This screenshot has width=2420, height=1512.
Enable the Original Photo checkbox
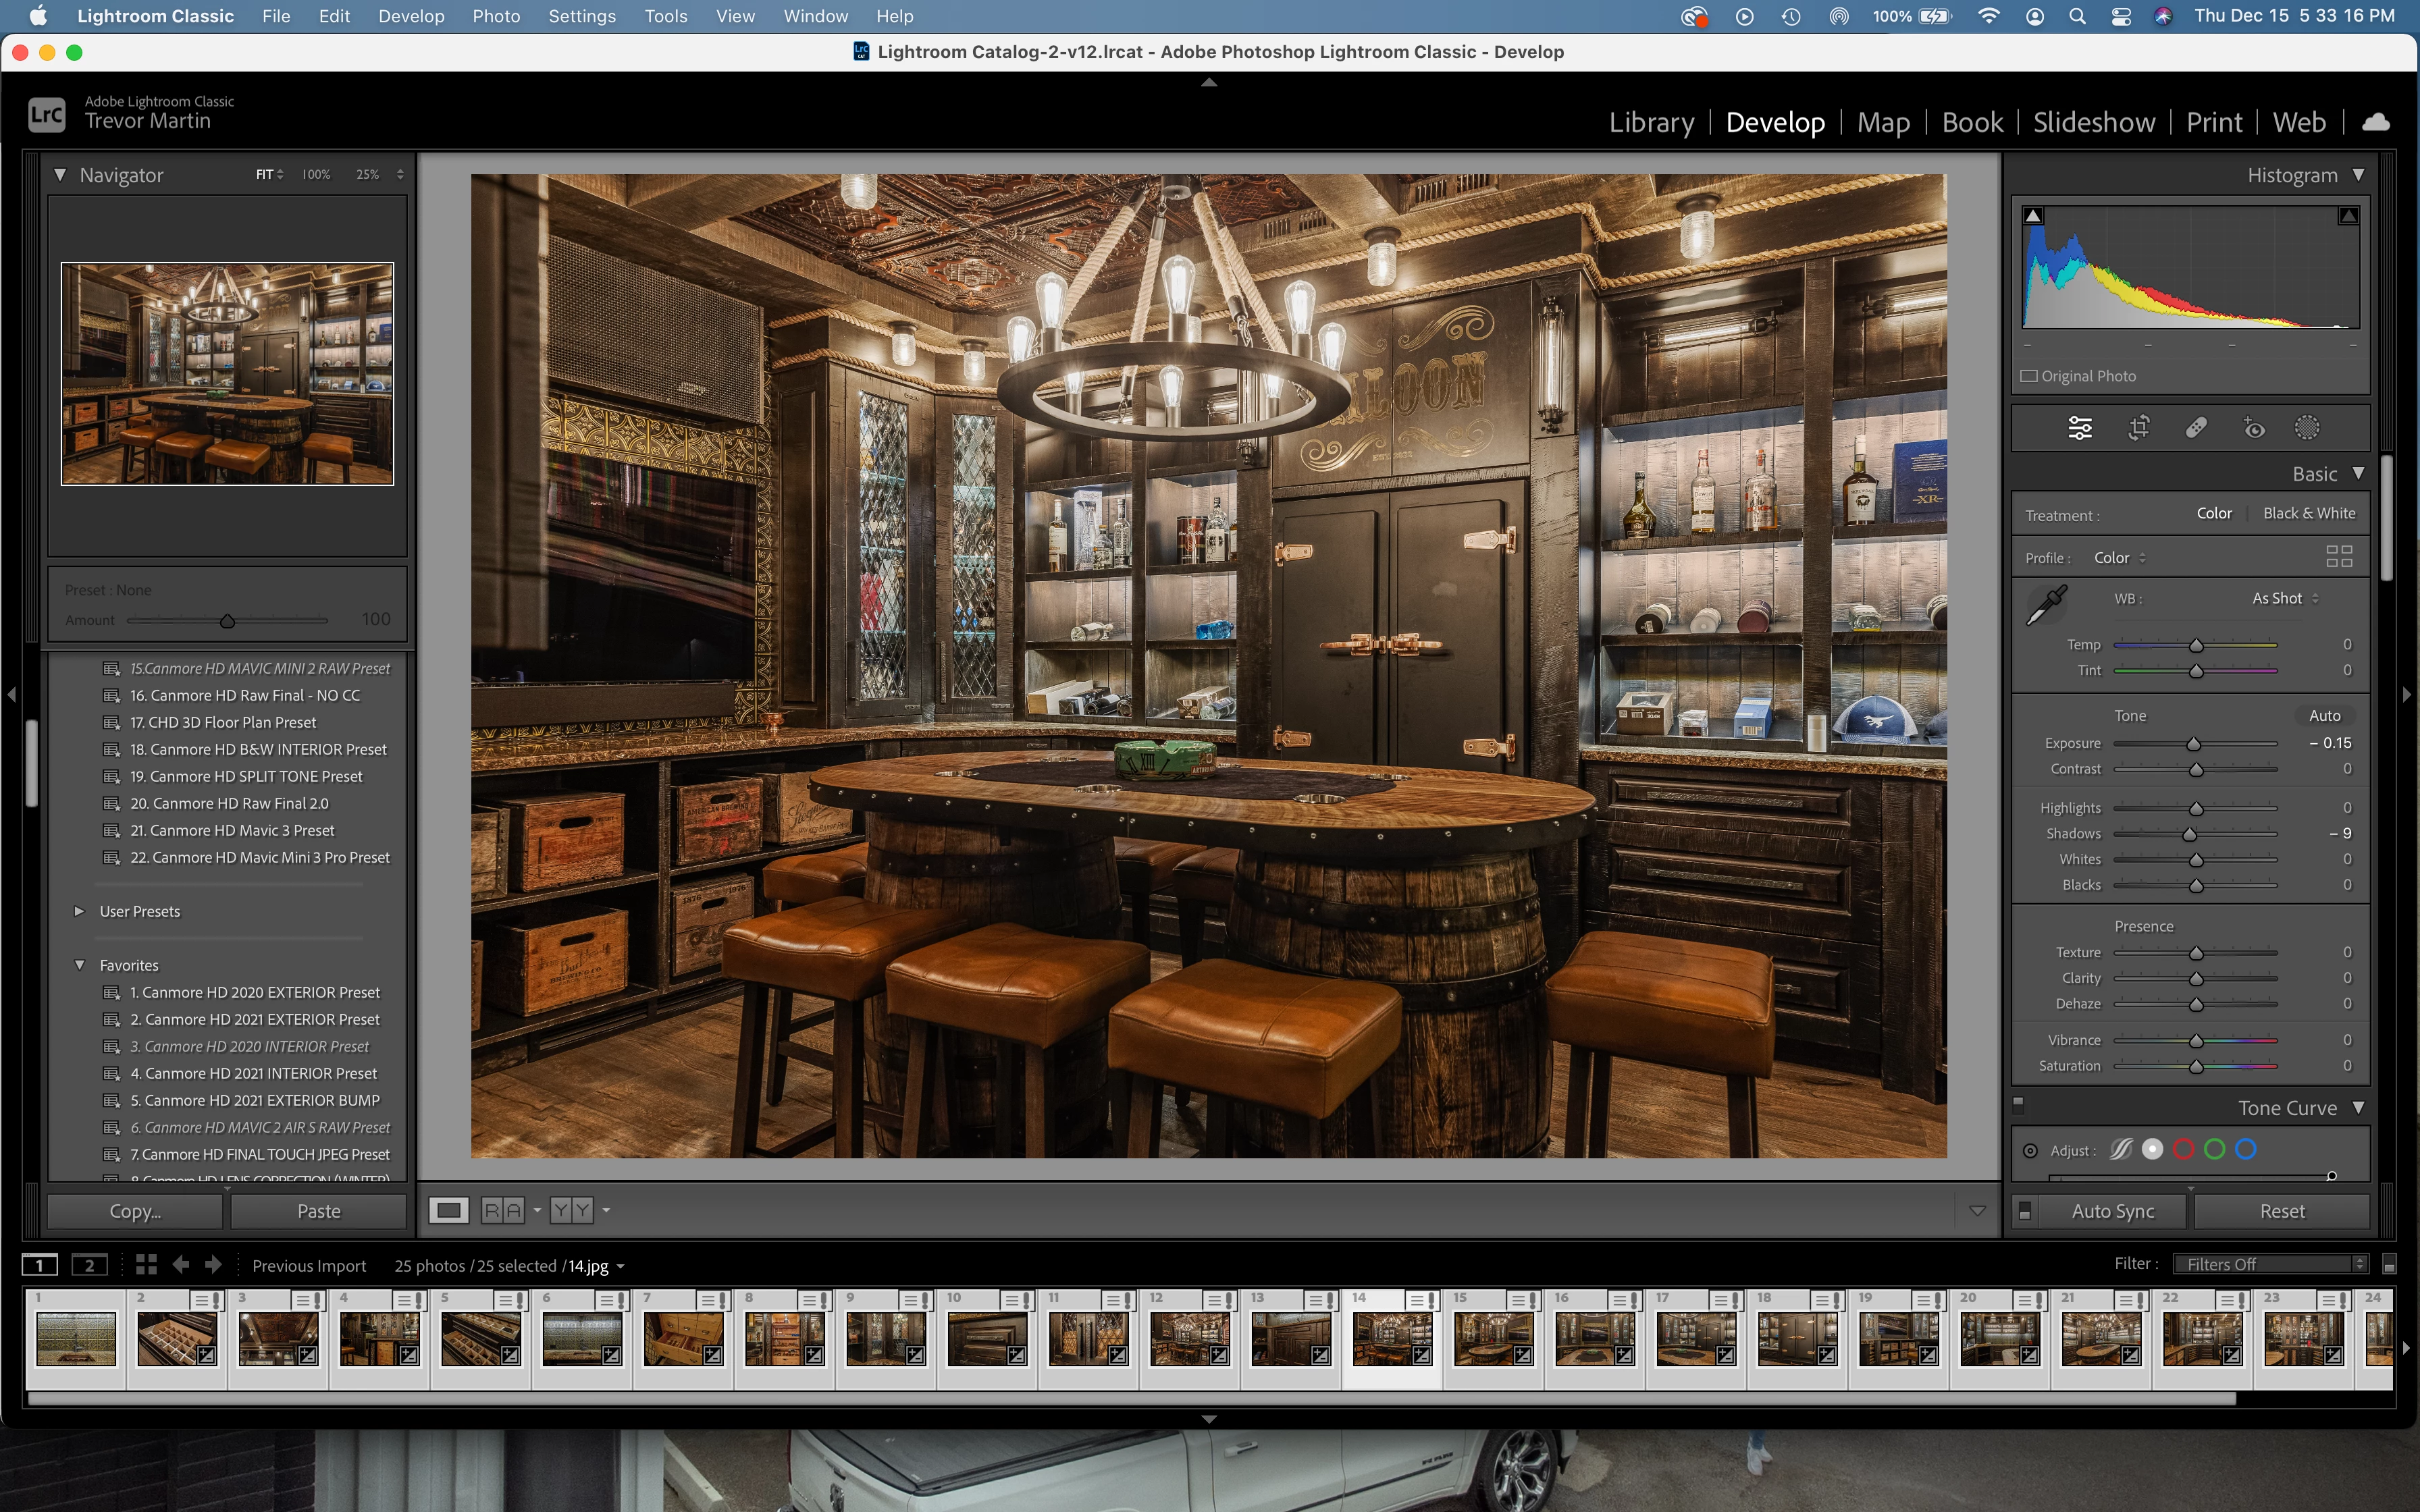[x=2029, y=376]
